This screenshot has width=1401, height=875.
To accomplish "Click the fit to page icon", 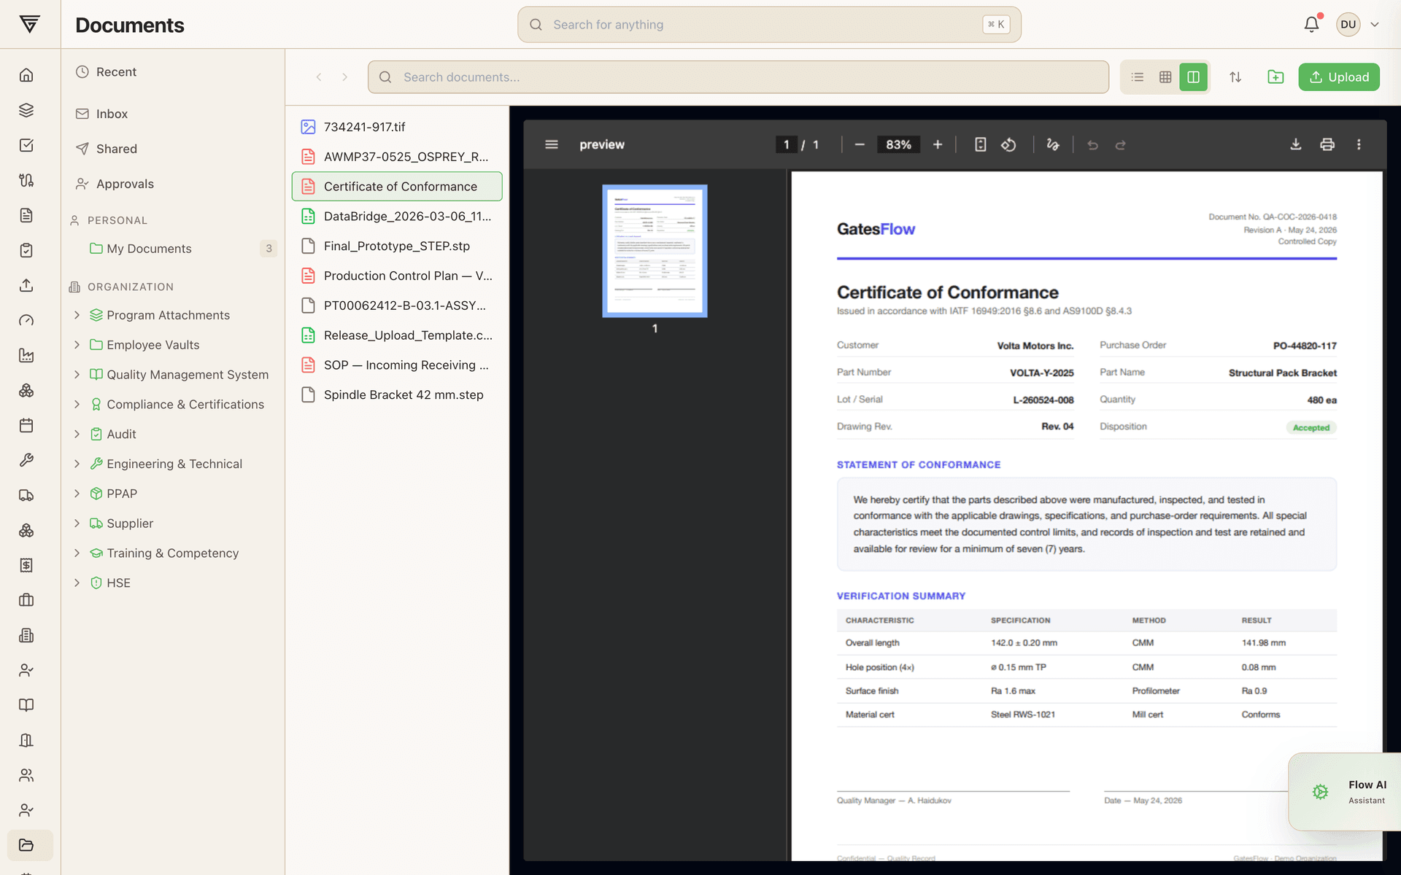I will [981, 144].
